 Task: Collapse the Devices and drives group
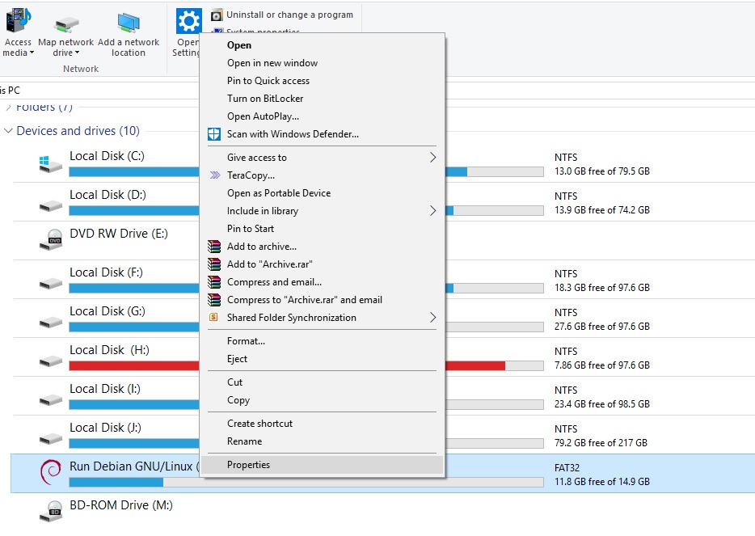[x=8, y=131]
